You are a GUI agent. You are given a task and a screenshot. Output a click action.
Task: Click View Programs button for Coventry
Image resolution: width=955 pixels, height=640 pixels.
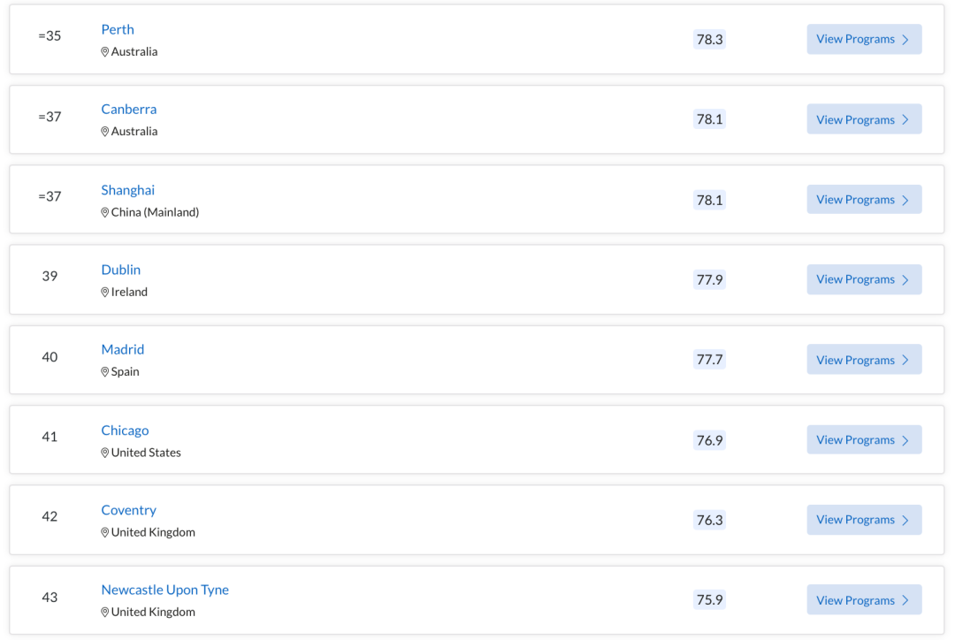[x=864, y=520]
